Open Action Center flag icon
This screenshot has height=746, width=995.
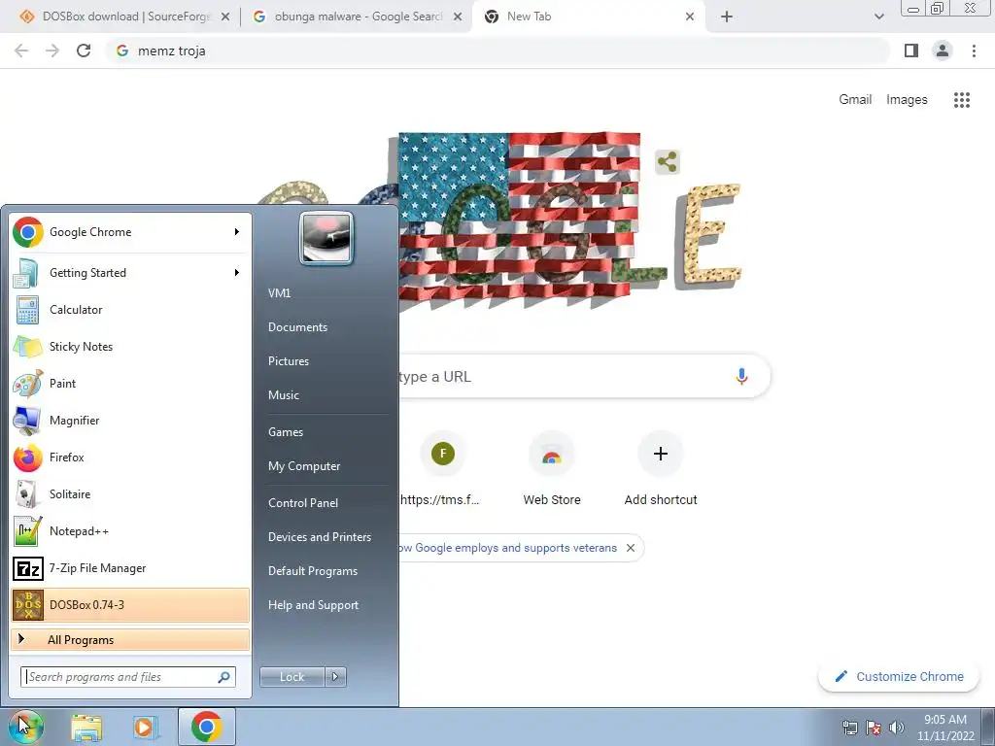point(874,728)
